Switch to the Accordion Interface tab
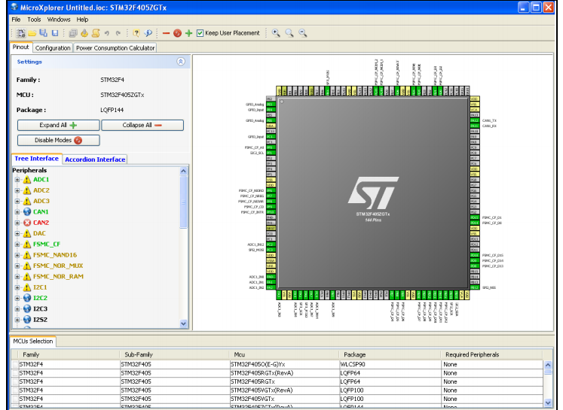Screen dimensions: 563x410 tap(95, 159)
